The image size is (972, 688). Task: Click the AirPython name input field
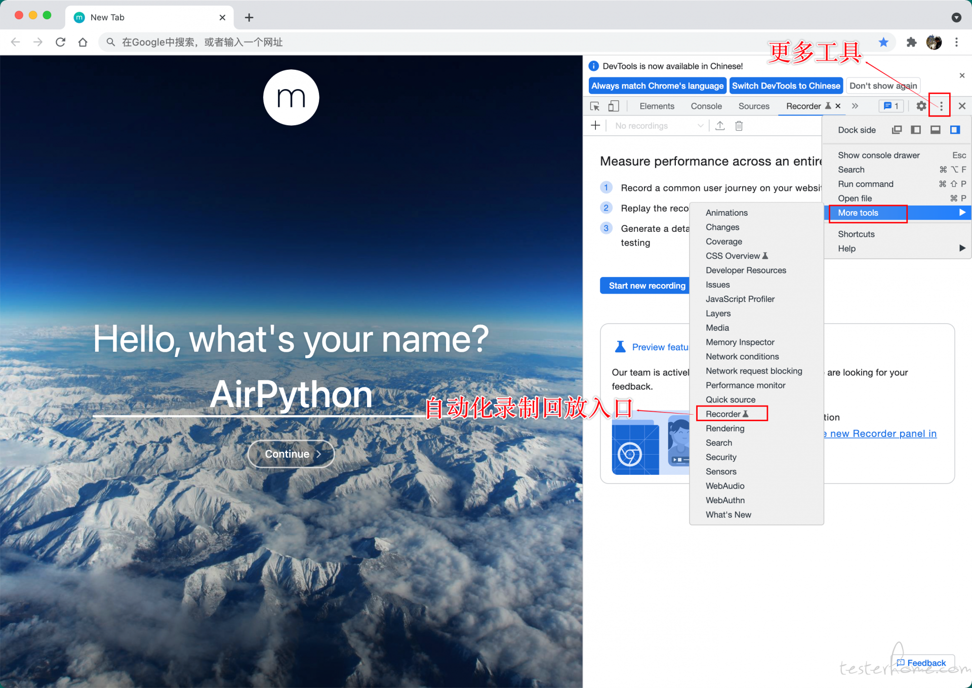(291, 395)
